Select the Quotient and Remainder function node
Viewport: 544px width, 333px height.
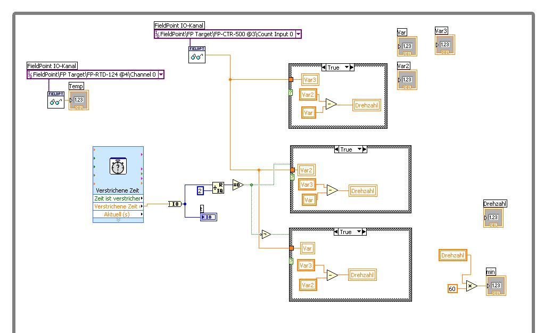click(218, 188)
